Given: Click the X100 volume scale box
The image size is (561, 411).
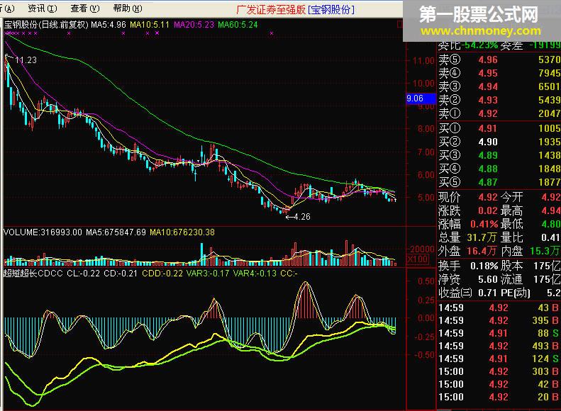Looking at the screenshot, I should click(x=418, y=259).
